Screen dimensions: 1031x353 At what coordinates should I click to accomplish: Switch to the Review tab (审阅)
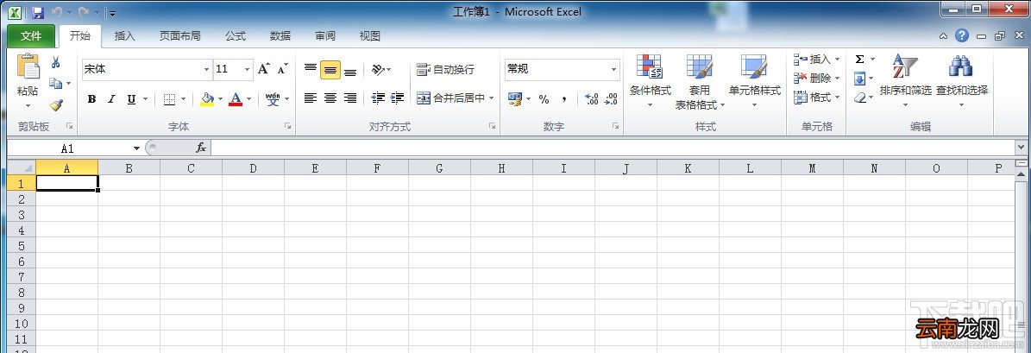pyautogui.click(x=324, y=36)
